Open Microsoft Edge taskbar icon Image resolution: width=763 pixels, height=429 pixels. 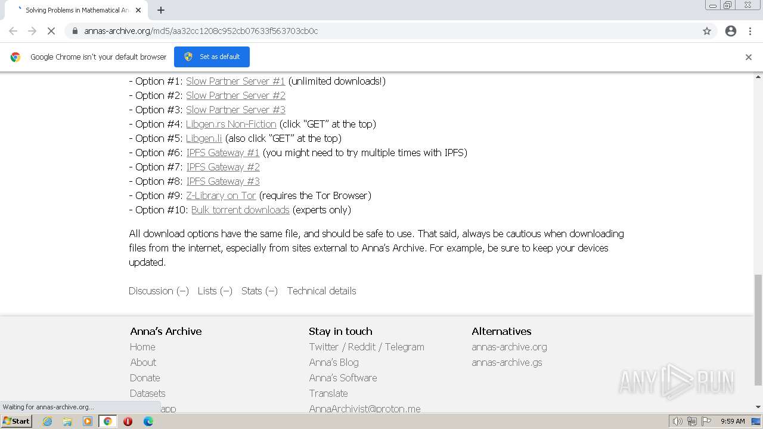[x=148, y=421]
